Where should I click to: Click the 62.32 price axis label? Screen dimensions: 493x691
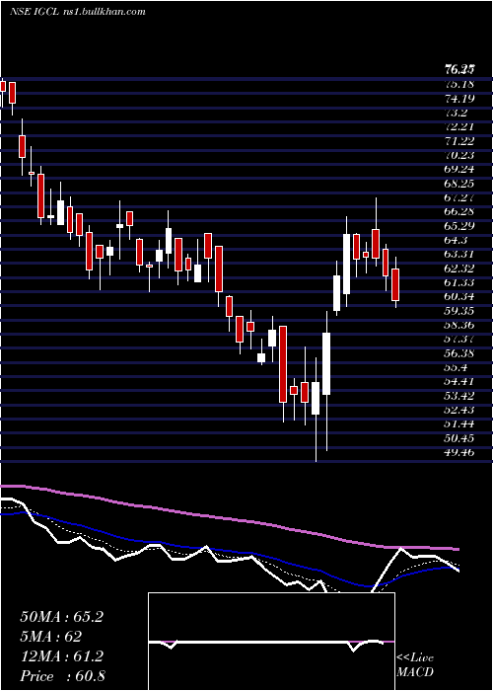(x=459, y=269)
